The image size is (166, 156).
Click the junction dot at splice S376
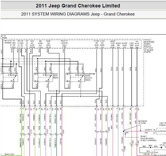[x=124, y=131]
